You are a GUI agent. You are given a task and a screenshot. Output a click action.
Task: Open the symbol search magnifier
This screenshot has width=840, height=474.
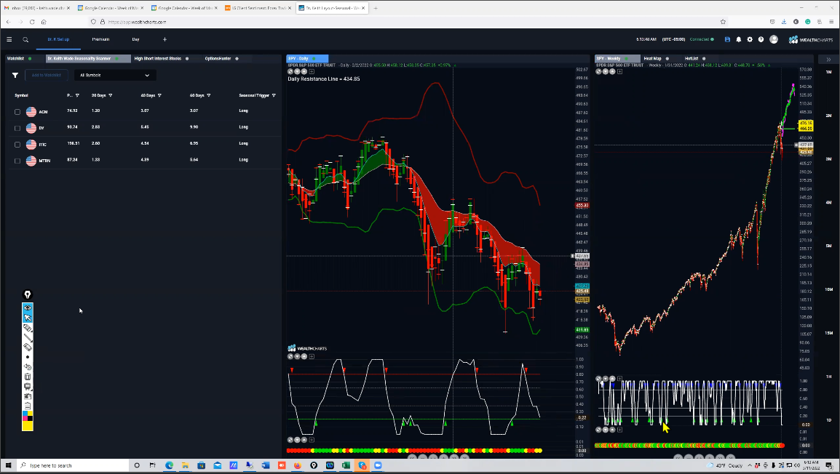pos(25,39)
